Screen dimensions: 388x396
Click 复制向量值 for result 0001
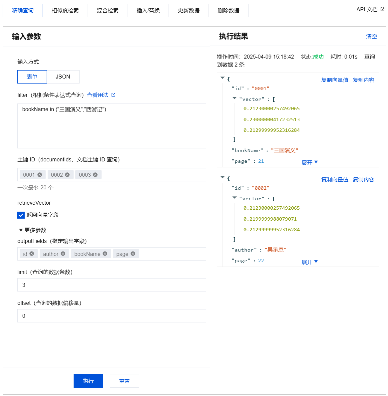(335, 80)
